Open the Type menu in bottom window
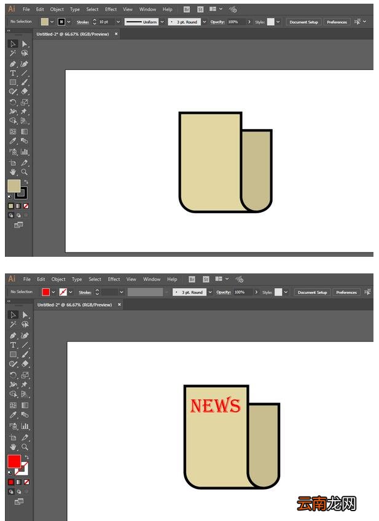Image resolution: width=379 pixels, height=521 pixels. pyautogui.click(x=77, y=280)
